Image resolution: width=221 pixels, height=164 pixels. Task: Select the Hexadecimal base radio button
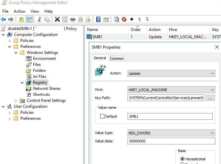tap(182, 159)
